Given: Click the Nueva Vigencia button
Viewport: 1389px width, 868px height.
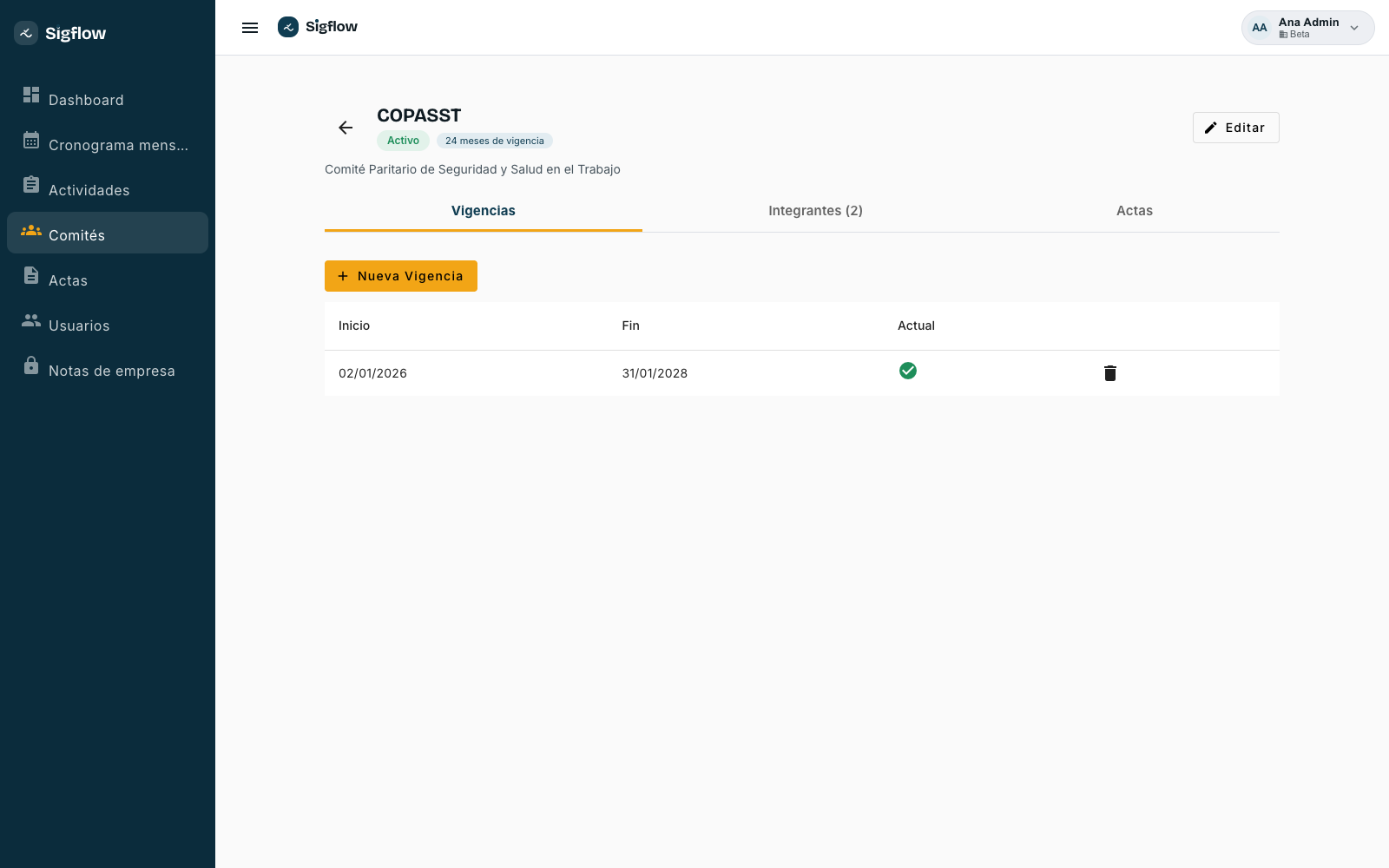Looking at the screenshot, I should (x=401, y=276).
